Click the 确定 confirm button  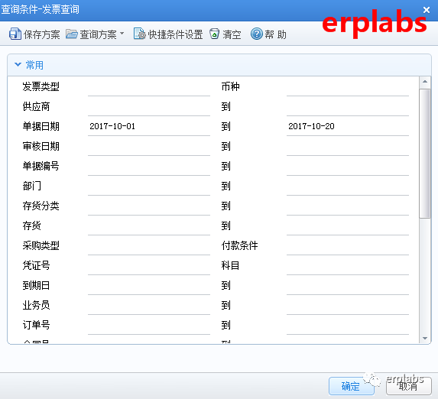click(x=351, y=386)
